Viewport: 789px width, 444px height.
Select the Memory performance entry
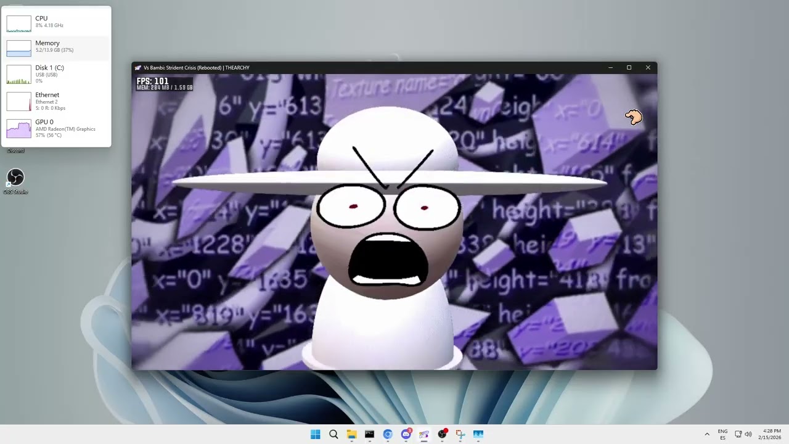pyautogui.click(x=56, y=47)
